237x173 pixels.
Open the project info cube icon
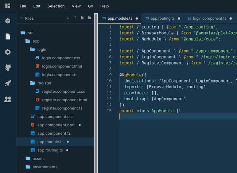click(x=8, y=21)
